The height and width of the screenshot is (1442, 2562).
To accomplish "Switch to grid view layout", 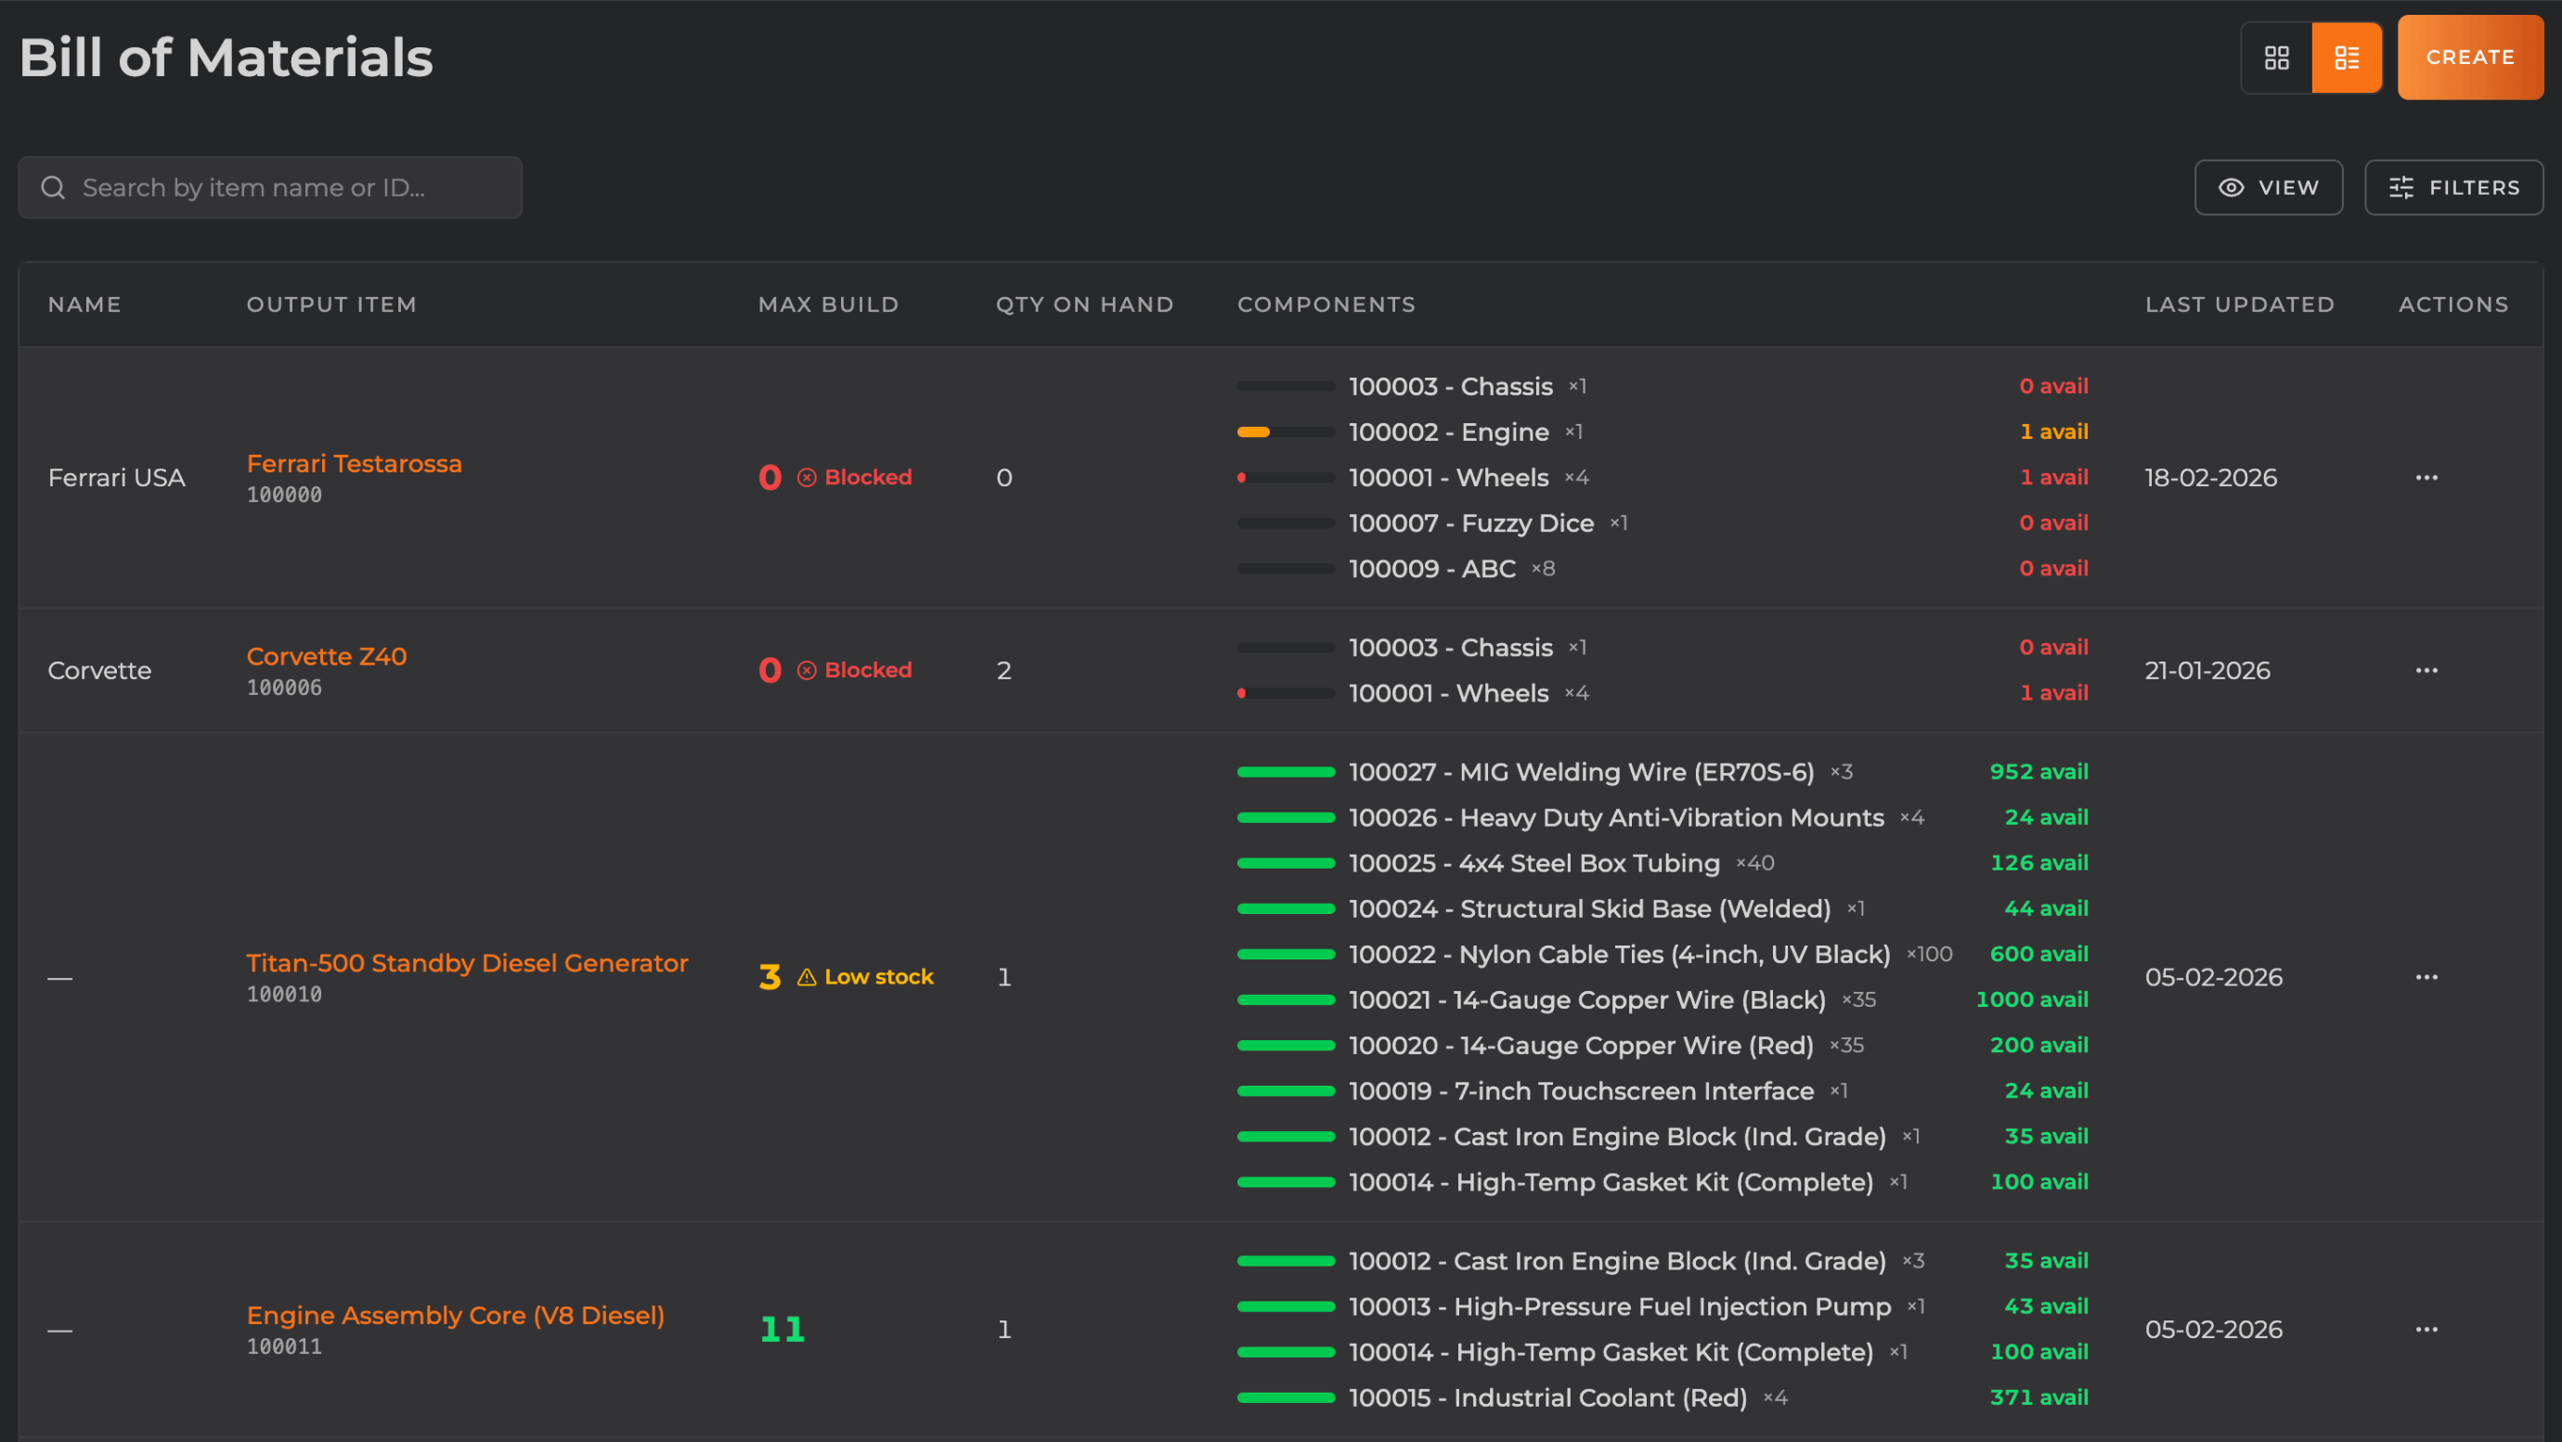I will tap(2275, 58).
